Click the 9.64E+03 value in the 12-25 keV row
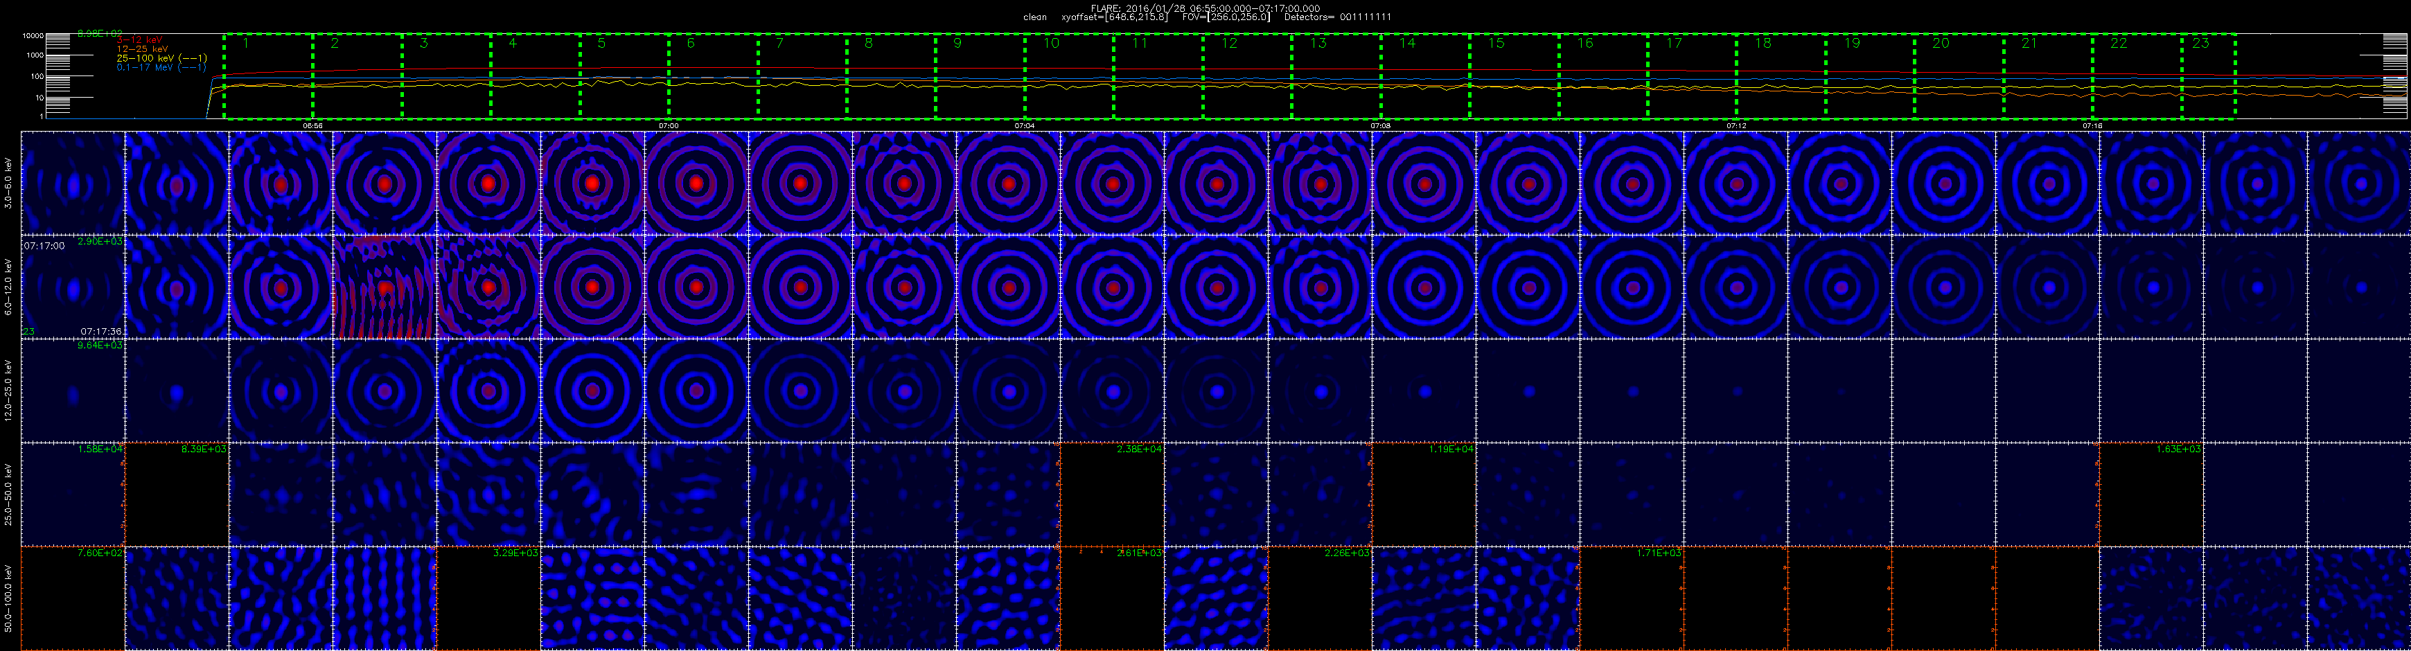The image size is (2411, 651). [x=99, y=345]
